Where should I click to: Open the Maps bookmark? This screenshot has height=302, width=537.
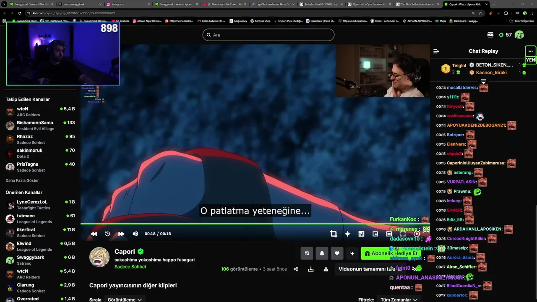(x=440, y=21)
